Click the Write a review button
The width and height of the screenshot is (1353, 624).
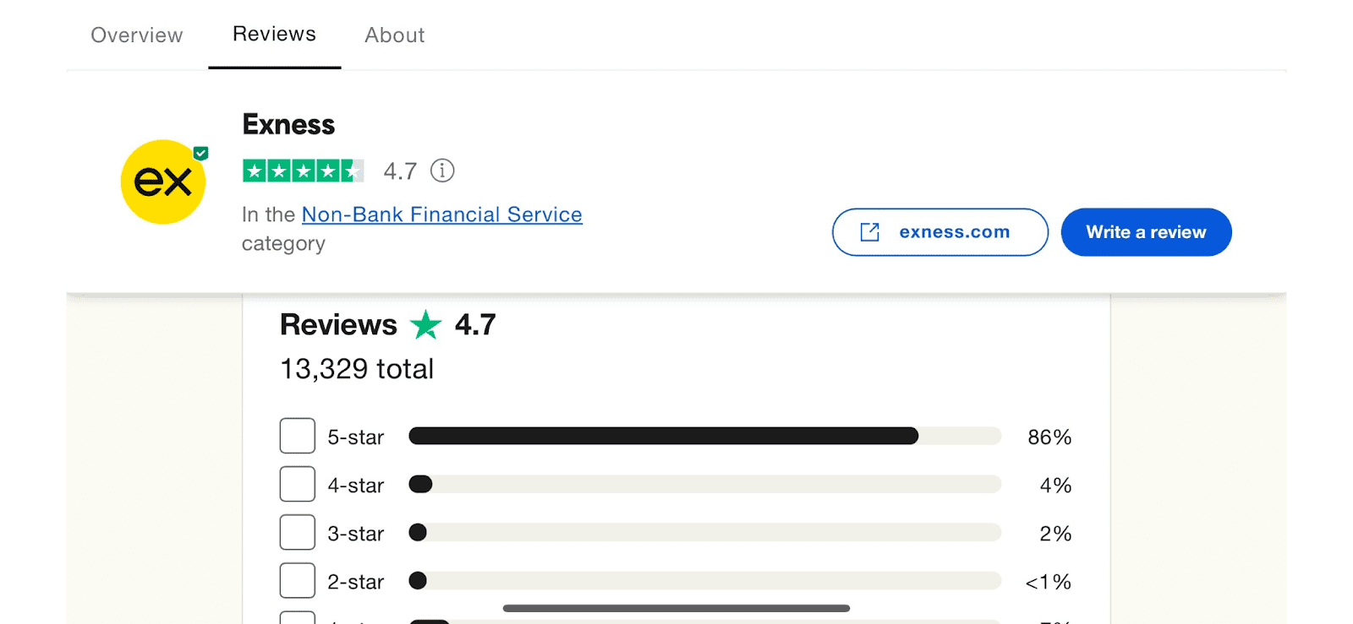pos(1146,232)
